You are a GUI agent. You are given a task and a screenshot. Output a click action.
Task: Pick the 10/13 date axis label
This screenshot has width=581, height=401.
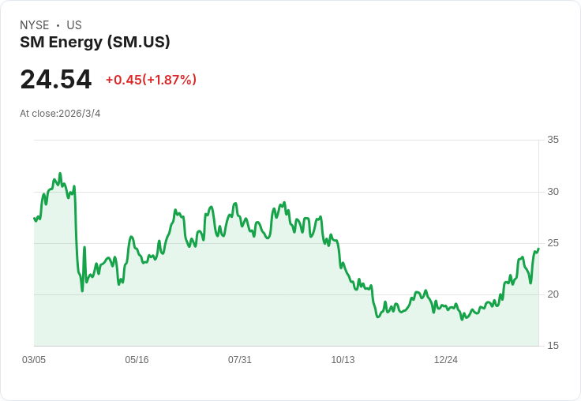(343, 360)
